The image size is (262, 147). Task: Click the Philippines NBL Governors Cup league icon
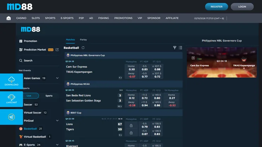68,55
